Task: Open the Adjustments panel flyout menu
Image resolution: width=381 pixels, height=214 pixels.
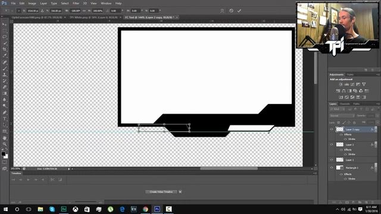Action: click(378, 74)
